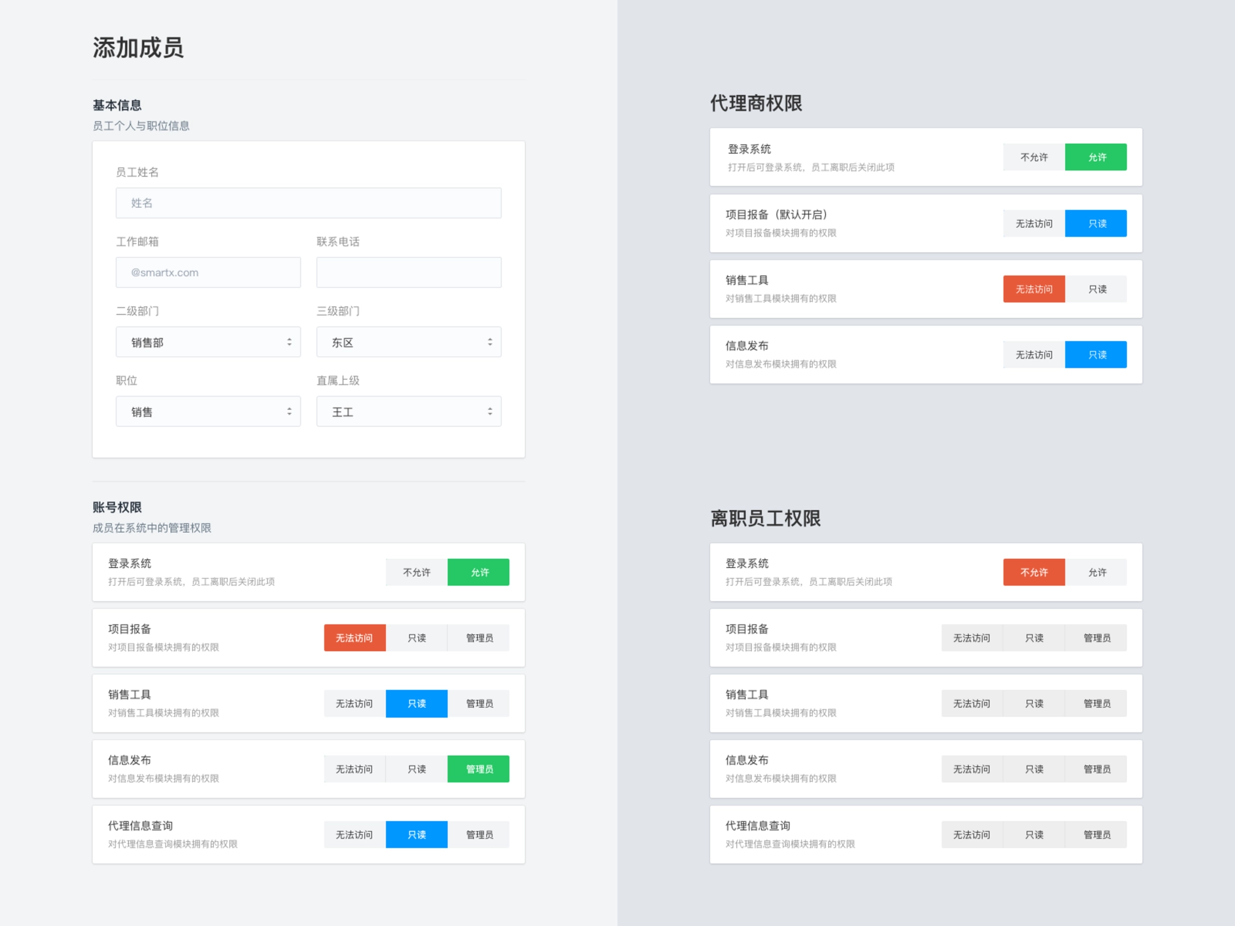Set 代理商权限 信息发布 to 无法访问
This screenshot has height=926, width=1235.
click(1034, 355)
